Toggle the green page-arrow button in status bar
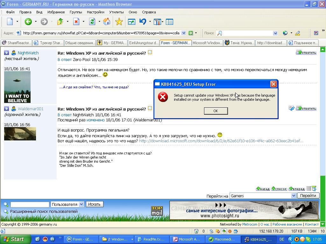Viewport: 326px width, 244px height. click(x=224, y=231)
